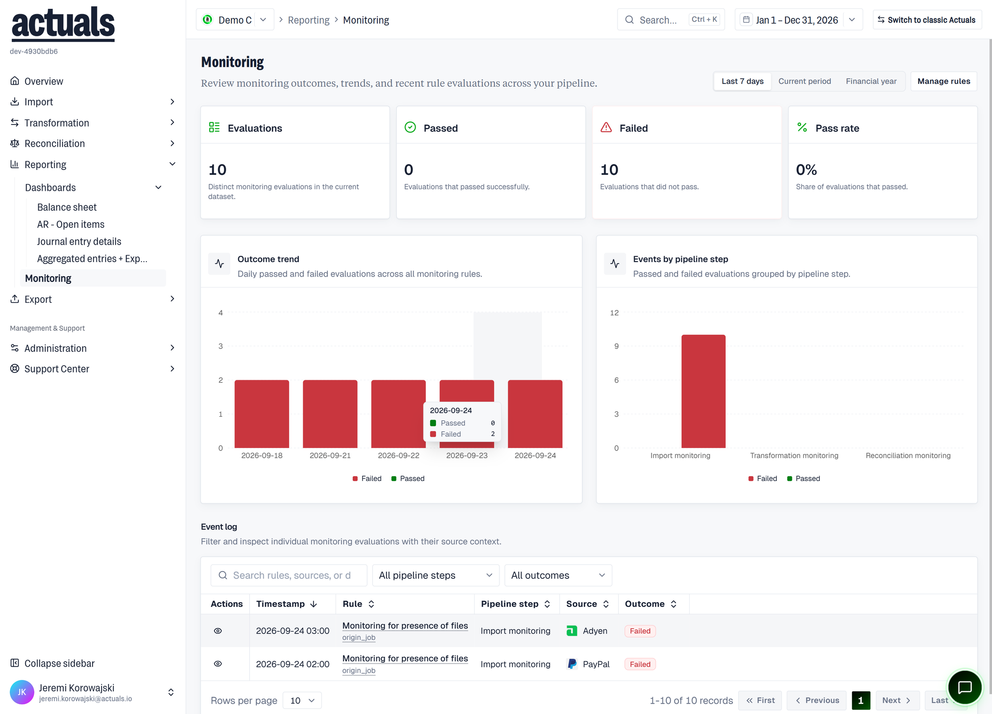This screenshot has height=714, width=992.
Task: Open the Rows per page dropdown
Action: (x=302, y=700)
